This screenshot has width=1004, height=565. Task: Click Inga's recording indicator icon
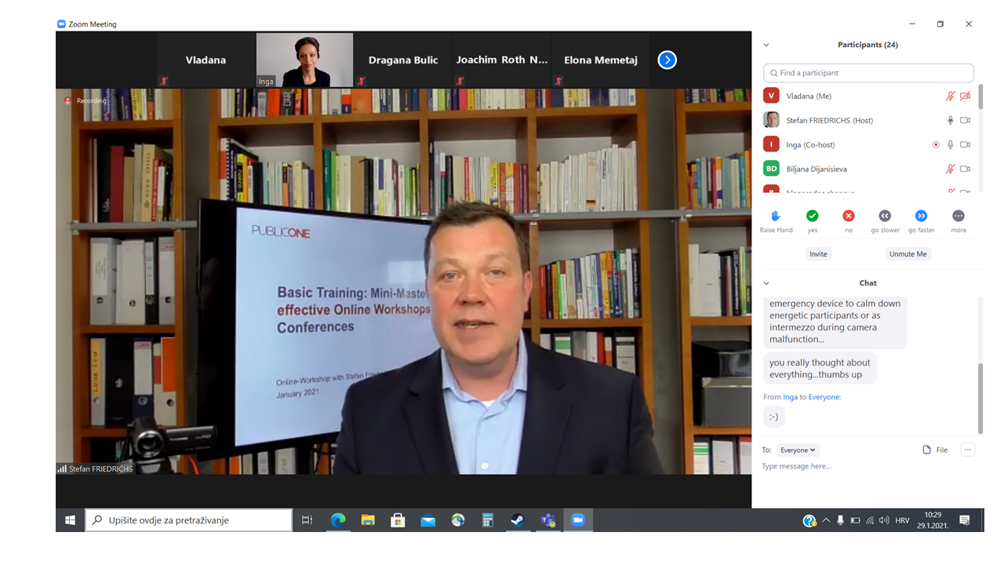(936, 144)
